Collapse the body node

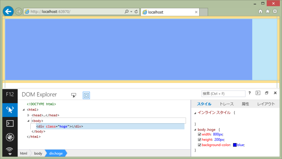[28, 121]
